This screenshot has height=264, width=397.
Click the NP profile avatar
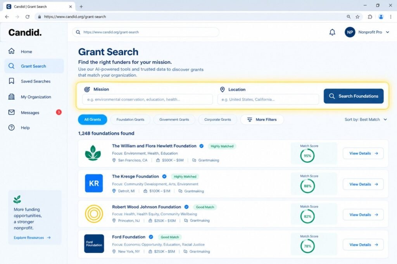click(350, 32)
